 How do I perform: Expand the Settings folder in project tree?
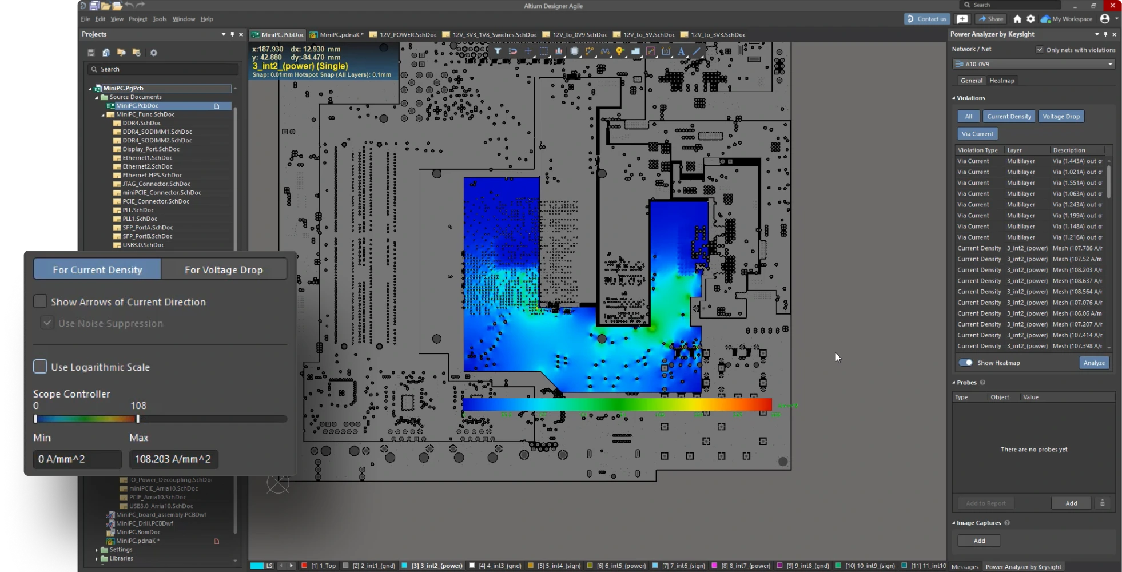[x=97, y=550]
